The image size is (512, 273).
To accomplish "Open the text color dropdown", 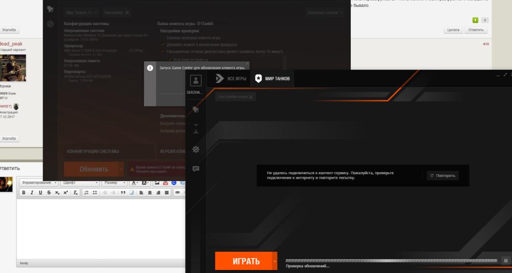I will pyautogui.click(x=135, y=183).
